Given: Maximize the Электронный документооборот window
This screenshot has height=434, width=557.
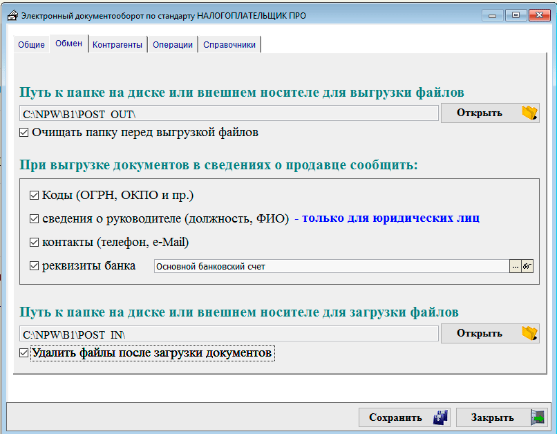Looking at the screenshot, I should [x=516, y=16].
